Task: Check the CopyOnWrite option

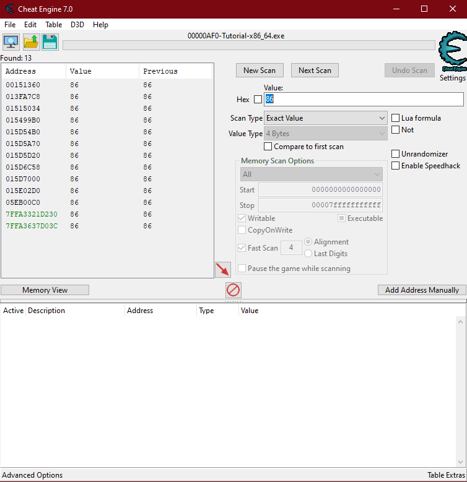Action: (x=242, y=230)
